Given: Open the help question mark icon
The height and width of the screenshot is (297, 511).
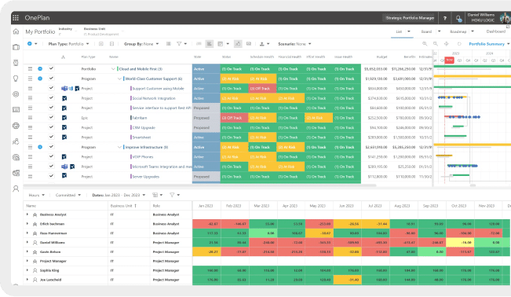Looking at the screenshot, I should [x=445, y=18].
